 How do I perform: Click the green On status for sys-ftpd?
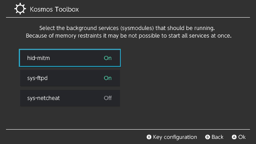point(108,78)
